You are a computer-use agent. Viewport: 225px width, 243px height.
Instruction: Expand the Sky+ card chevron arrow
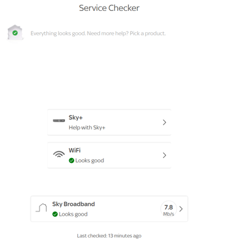[164, 122]
